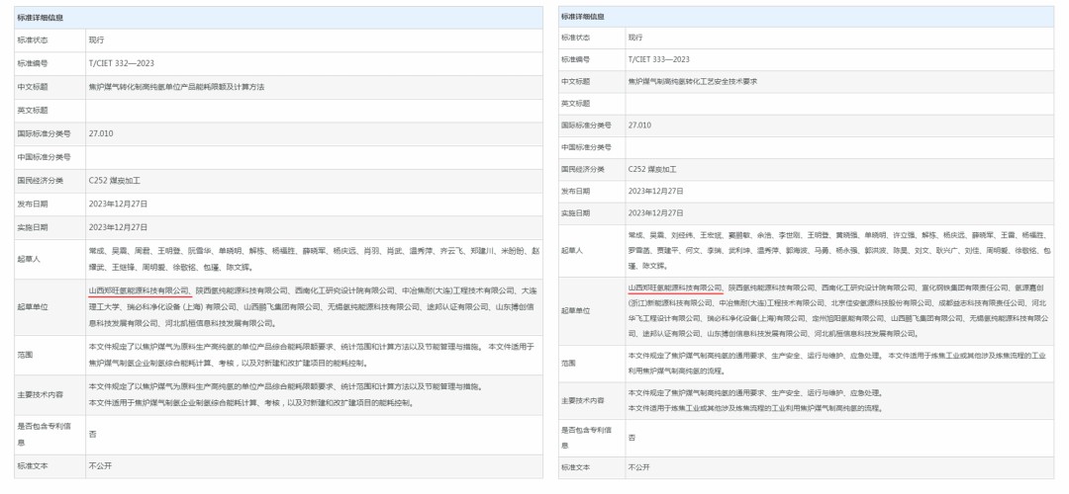Click the 不公开 value in right table
The image size is (1069, 494).
(x=639, y=466)
